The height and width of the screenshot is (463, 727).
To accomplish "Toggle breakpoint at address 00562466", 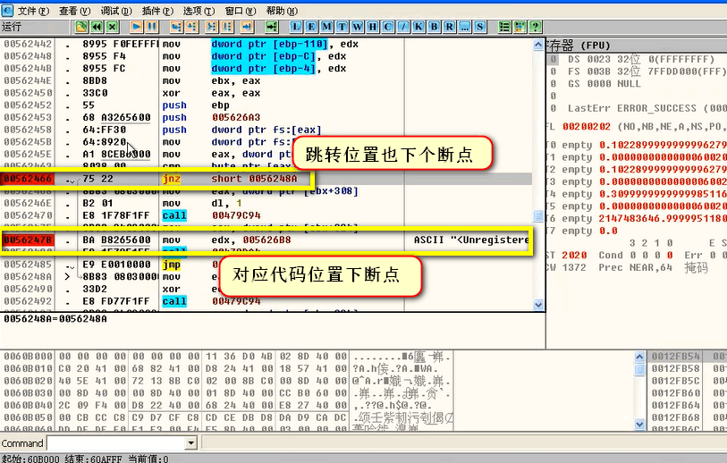I will pos(28,179).
